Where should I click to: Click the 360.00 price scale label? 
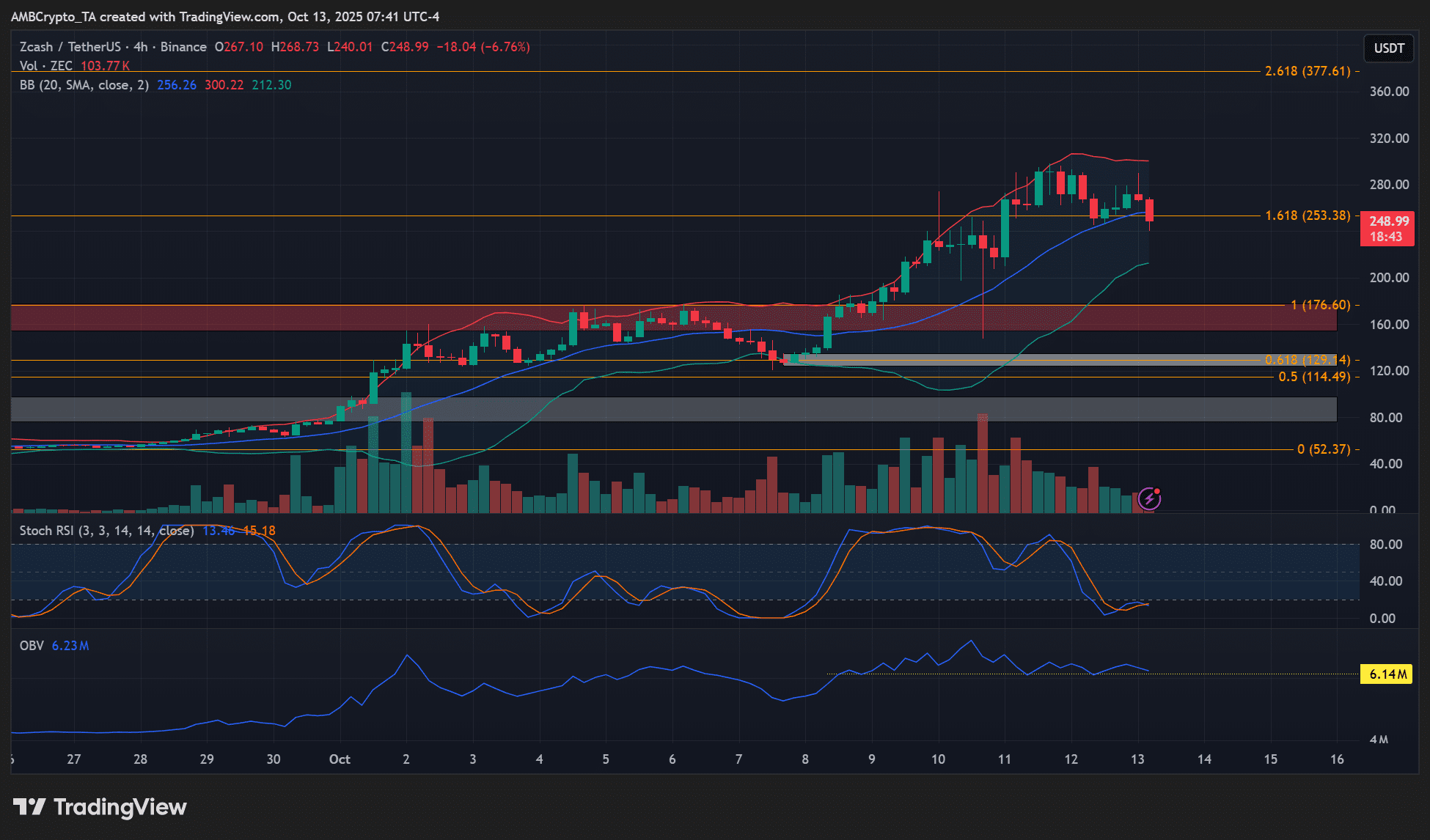click(x=1389, y=92)
